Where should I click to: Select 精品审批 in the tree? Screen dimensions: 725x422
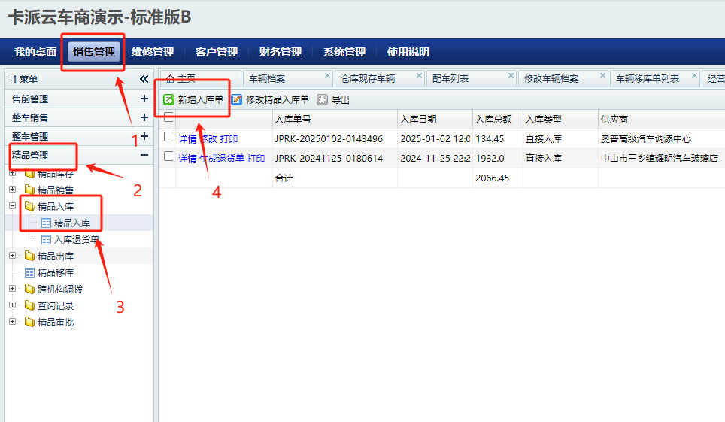click(56, 322)
